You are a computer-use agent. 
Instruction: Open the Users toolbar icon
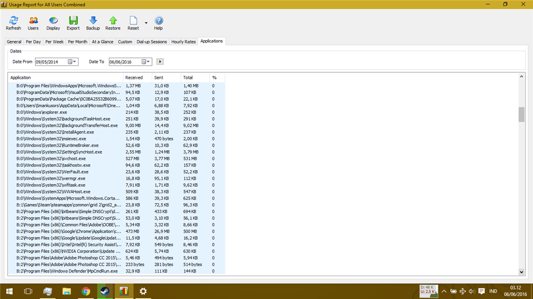[x=33, y=23]
